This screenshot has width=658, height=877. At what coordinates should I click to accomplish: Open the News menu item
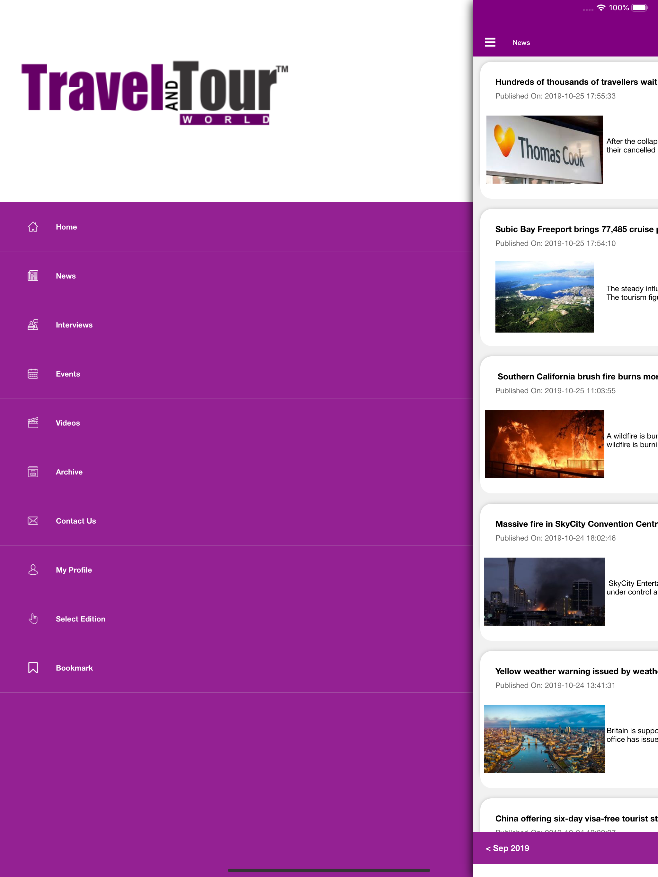tap(236, 276)
